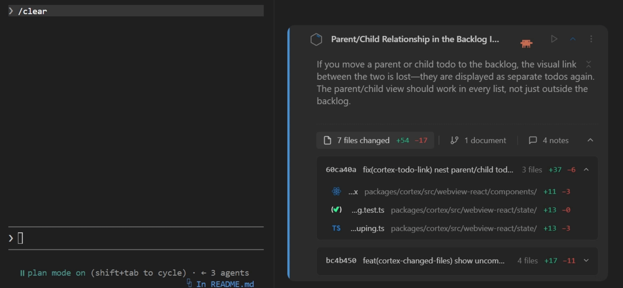Open the 1 document tab

point(478,140)
